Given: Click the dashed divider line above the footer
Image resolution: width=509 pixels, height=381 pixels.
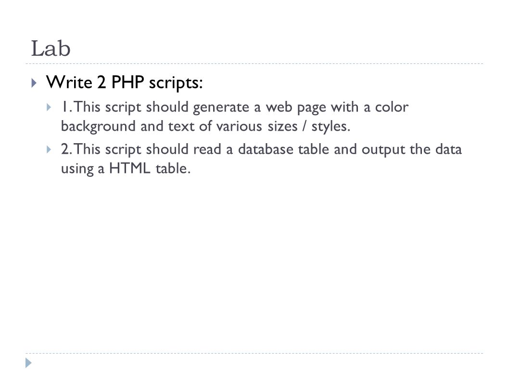Looking at the screenshot, I should tap(254, 353).
